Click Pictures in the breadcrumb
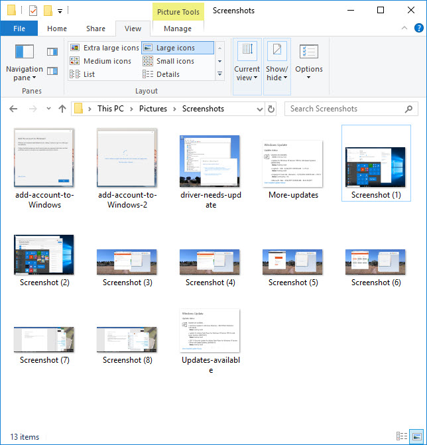 pos(153,109)
